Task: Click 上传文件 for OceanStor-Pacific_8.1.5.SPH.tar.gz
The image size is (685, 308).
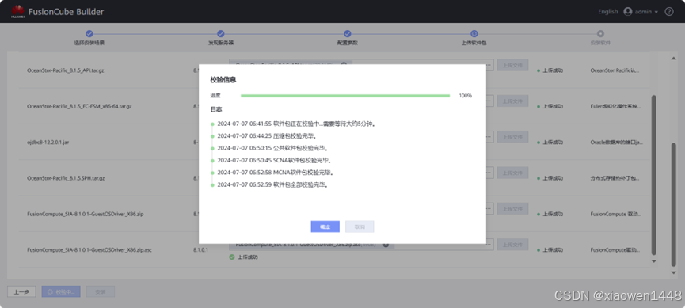Action: click(x=512, y=173)
